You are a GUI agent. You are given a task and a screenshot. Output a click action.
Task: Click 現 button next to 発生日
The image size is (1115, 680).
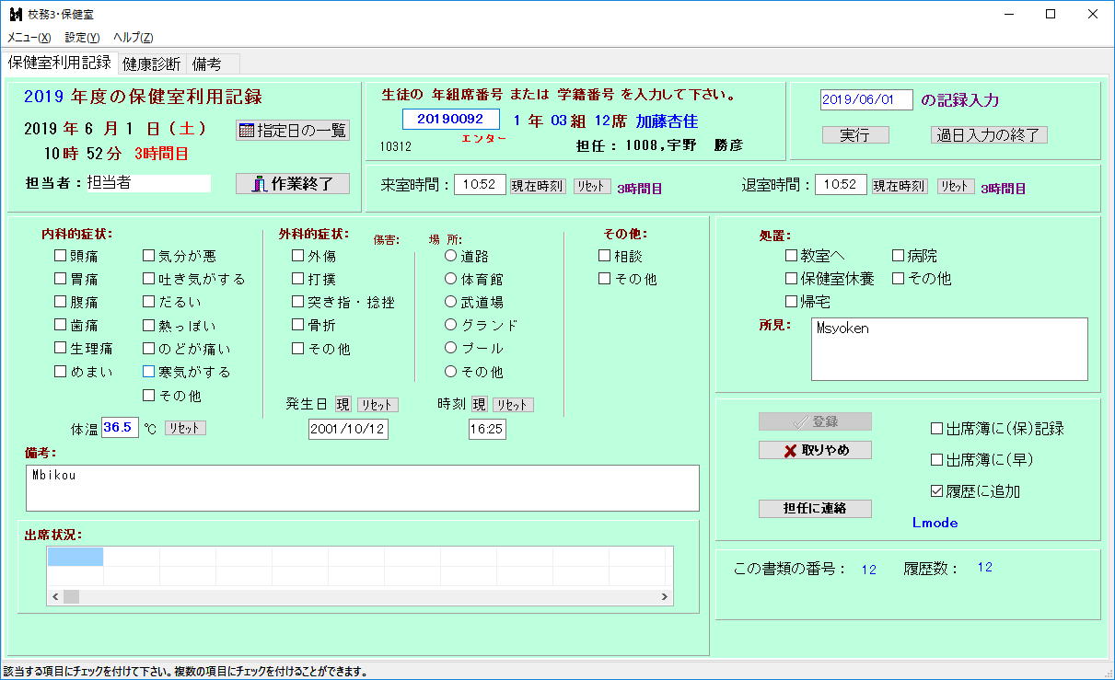343,405
